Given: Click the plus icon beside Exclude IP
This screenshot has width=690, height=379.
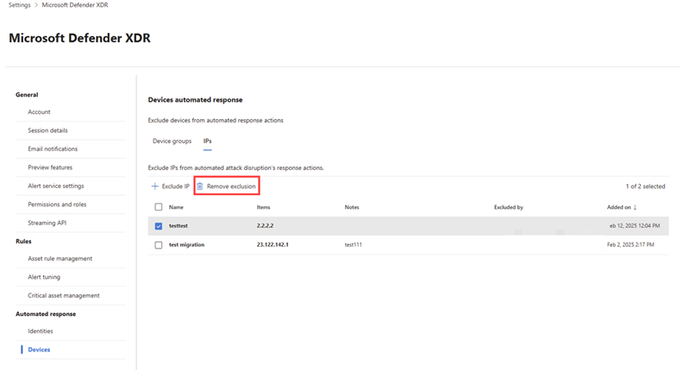Looking at the screenshot, I should pyautogui.click(x=155, y=186).
